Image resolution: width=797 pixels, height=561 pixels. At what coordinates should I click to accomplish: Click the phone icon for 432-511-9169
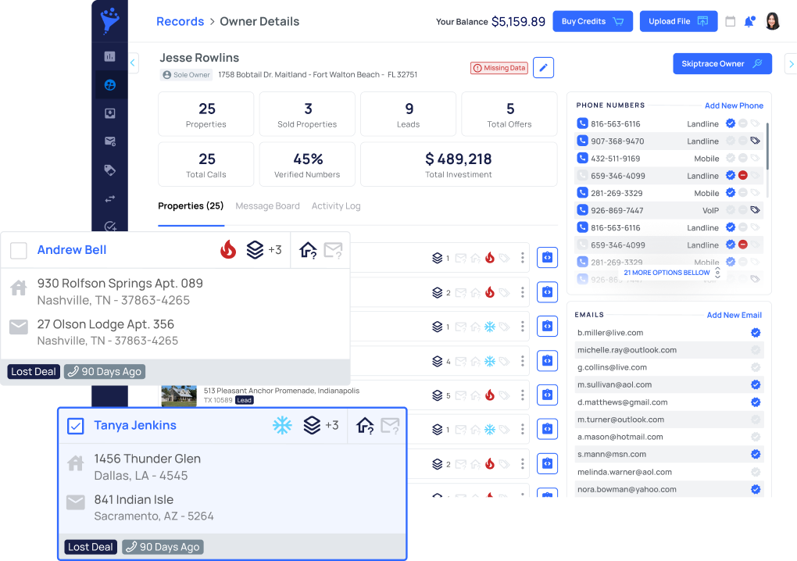[x=582, y=158]
